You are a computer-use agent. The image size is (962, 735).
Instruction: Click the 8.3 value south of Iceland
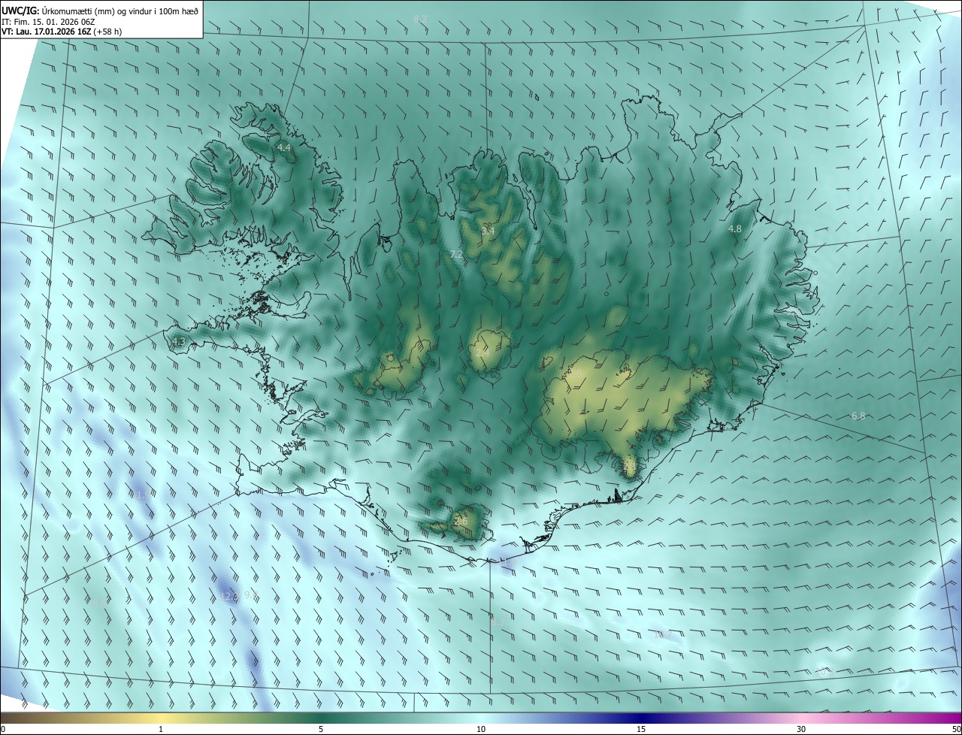[498, 622]
